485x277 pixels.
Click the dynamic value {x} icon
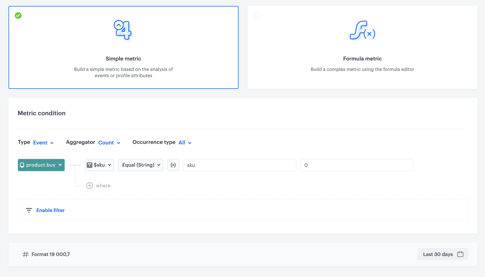(x=173, y=165)
